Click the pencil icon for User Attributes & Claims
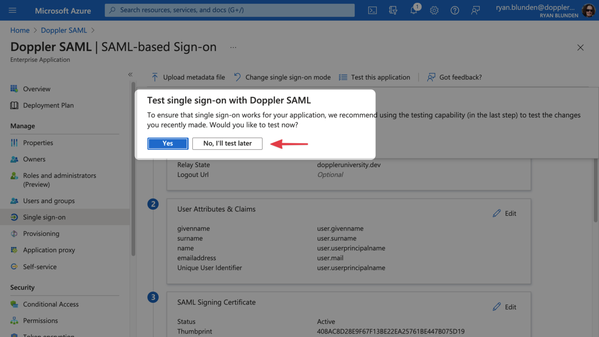The height and width of the screenshot is (337, 599). (497, 213)
